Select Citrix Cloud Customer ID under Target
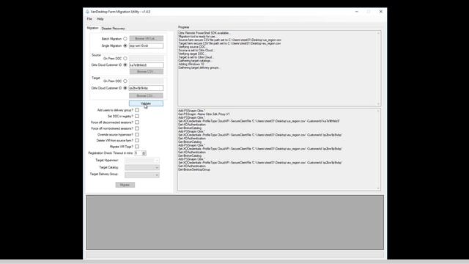 (125, 88)
